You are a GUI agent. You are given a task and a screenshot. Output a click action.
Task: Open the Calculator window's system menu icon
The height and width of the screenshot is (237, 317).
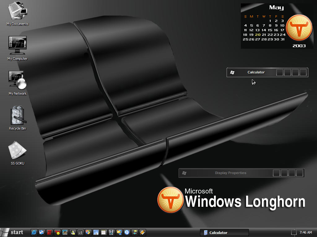point(232,72)
